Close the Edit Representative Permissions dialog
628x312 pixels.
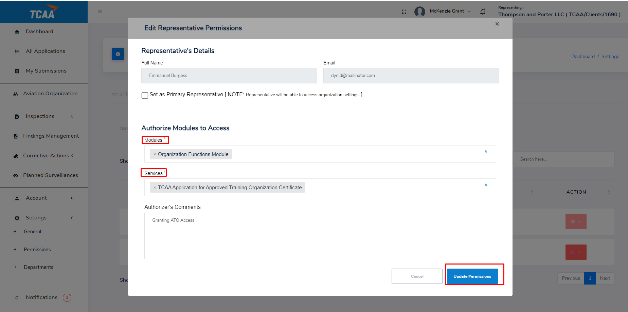pos(497,24)
